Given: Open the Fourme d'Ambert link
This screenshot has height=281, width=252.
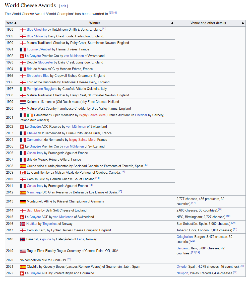Looking at the screenshot, I should pos(39,49).
